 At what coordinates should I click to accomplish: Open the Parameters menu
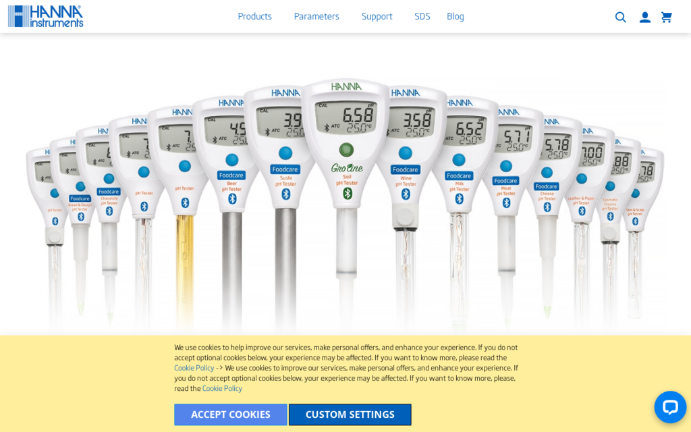click(316, 16)
